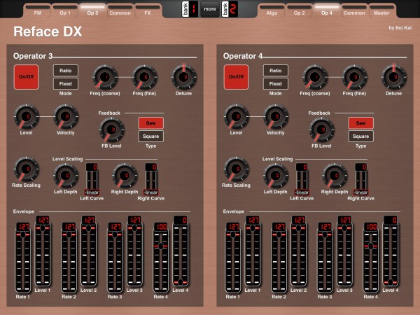The width and height of the screenshot is (420, 315).
Task: Select the Op 4 tab
Action: pos(327,11)
